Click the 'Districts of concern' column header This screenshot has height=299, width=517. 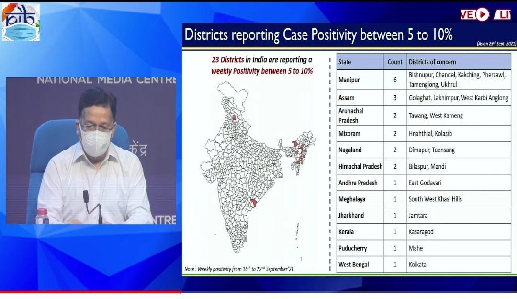[432, 62]
